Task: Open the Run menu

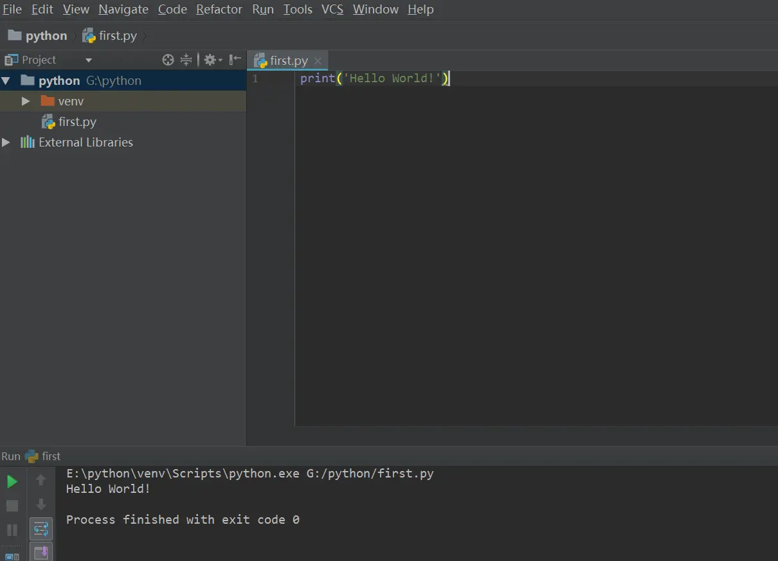Action: pos(263,9)
